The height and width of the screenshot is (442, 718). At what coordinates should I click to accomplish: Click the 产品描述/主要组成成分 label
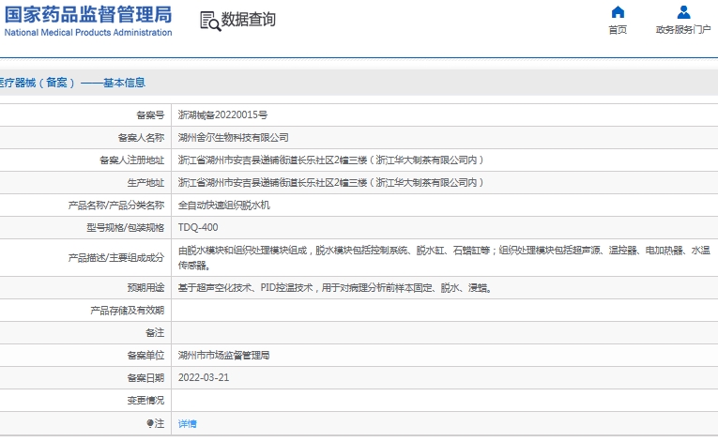pos(116,257)
